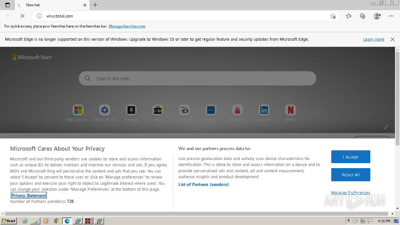
Task: Open the eBay quick link tile
Action: pyautogui.click(x=158, y=113)
